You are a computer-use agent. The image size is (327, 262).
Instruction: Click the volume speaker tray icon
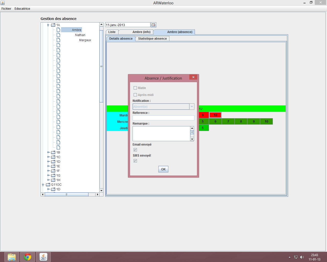(302, 257)
